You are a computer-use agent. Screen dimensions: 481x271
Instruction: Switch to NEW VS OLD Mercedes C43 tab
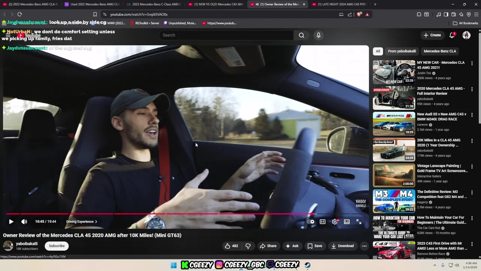[x=216, y=4]
